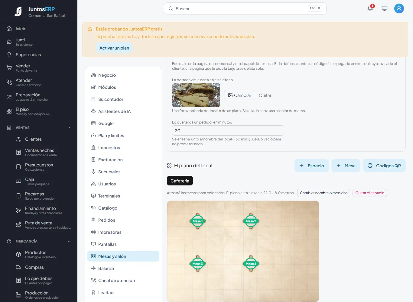Open Balanza settings section
The width and height of the screenshot is (413, 302).
pos(123,268)
